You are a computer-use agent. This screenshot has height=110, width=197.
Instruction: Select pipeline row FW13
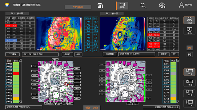[12, 102]
